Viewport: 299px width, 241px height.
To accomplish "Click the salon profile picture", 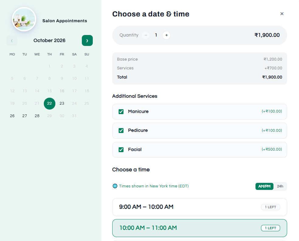I will [24, 19].
